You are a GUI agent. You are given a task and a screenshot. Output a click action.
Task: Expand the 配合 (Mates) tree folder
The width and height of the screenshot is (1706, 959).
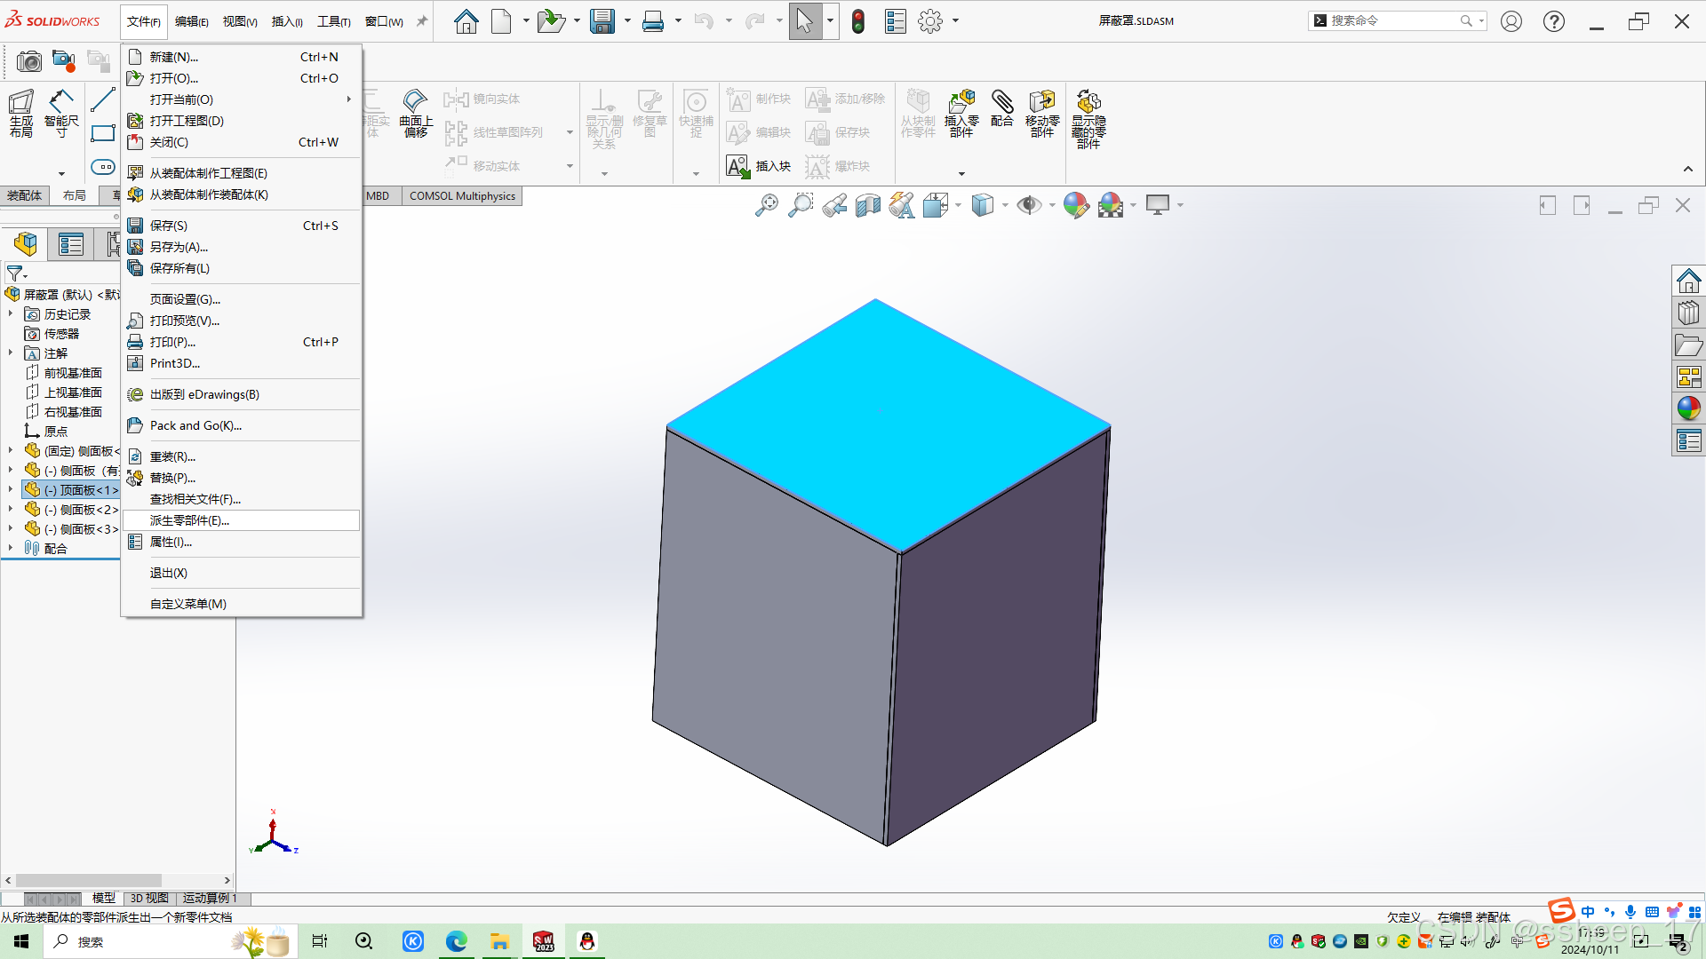coord(11,549)
